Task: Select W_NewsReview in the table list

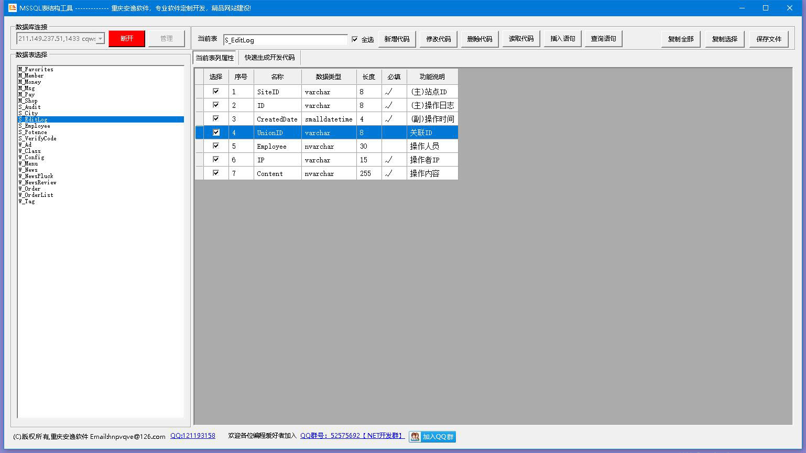Action: [x=38, y=183]
